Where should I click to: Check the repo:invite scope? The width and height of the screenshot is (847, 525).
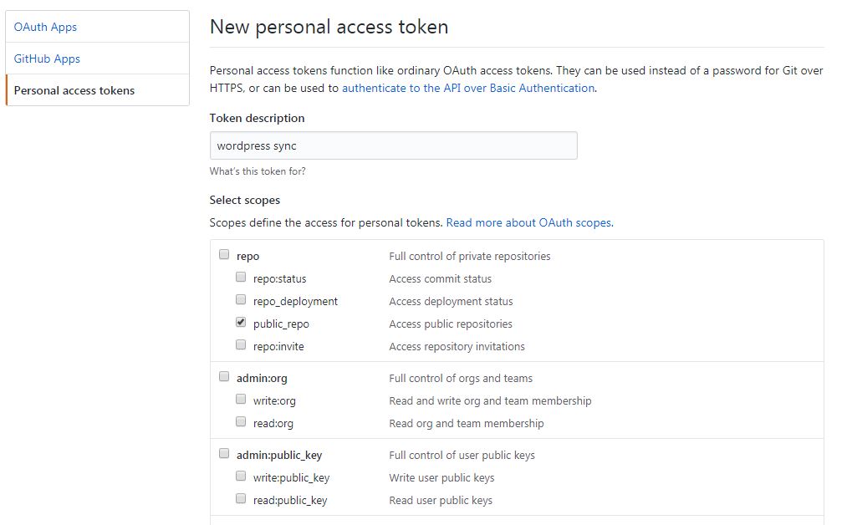[x=241, y=344]
